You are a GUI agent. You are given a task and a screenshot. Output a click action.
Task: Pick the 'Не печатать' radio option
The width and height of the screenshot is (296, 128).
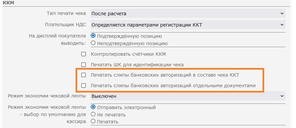pos(93,114)
